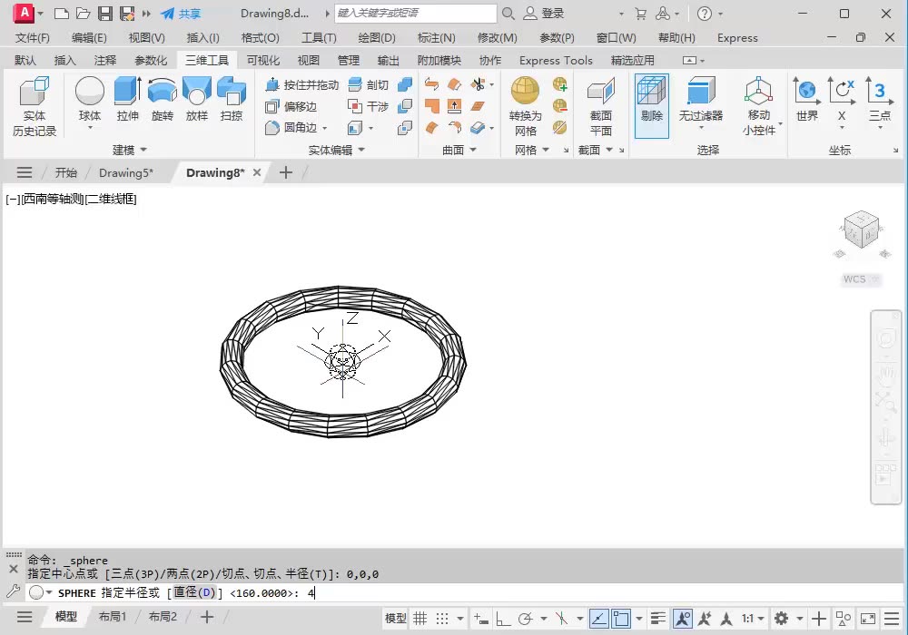Click the 拉伸 (Extrude) tool icon
This screenshot has width=908, height=635.
[127, 92]
